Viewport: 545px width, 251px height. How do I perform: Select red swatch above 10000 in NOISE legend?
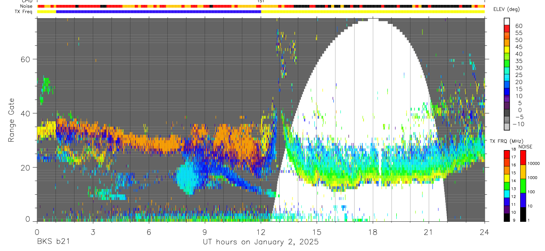coord(523,157)
